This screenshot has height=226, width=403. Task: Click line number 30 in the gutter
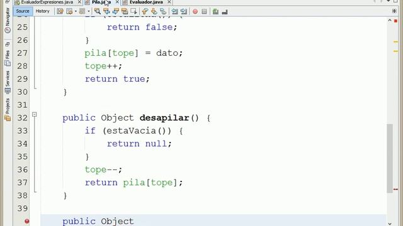pyautogui.click(x=23, y=92)
